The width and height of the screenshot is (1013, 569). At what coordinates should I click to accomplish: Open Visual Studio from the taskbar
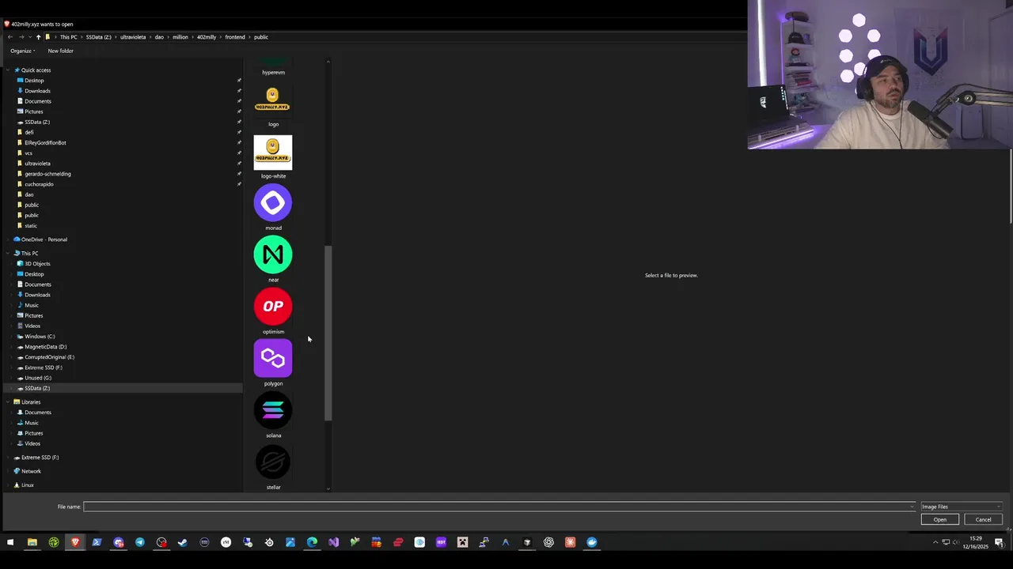pyautogui.click(x=333, y=542)
